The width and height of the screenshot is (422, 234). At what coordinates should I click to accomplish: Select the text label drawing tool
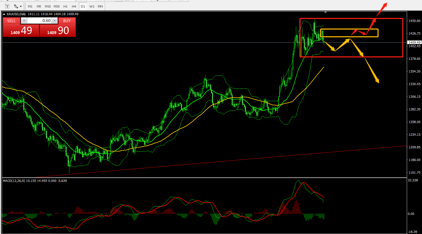coord(7,6)
